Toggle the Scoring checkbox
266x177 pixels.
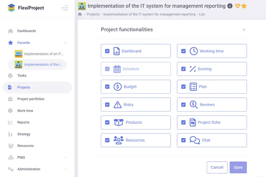click(x=183, y=69)
